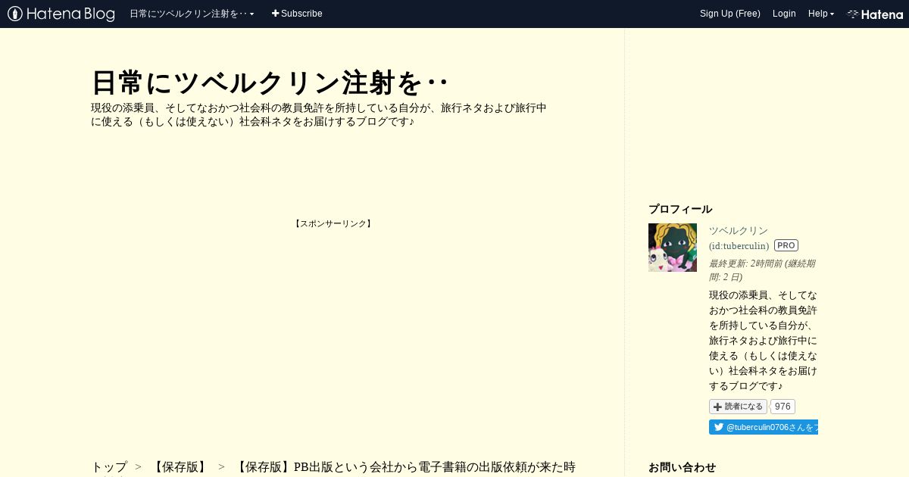
Task: Follow @tuberculin0706 on Twitter
Action: tap(764, 427)
